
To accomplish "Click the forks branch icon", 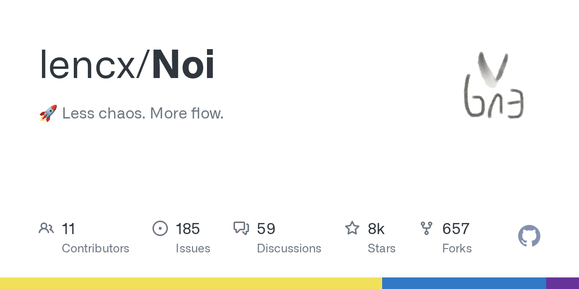I will [x=427, y=228].
